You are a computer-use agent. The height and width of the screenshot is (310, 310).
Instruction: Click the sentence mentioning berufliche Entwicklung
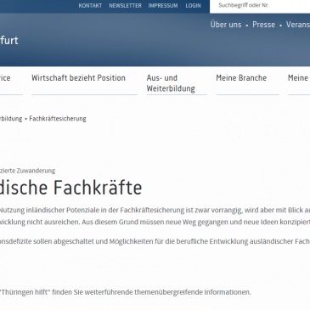pyautogui.click(x=155, y=241)
